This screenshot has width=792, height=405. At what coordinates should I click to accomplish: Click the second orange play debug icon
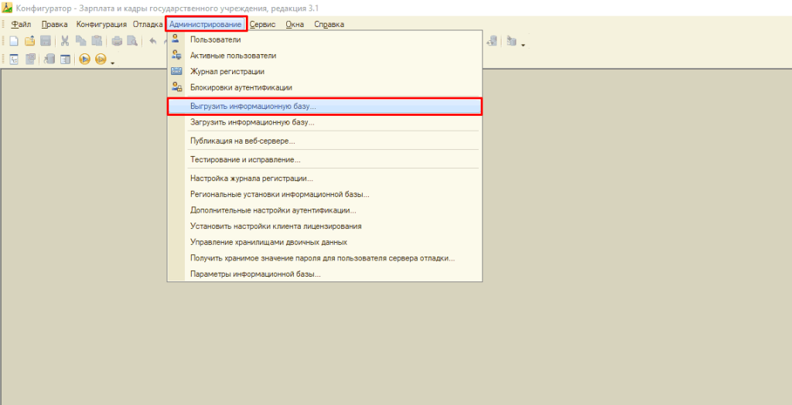(x=100, y=59)
